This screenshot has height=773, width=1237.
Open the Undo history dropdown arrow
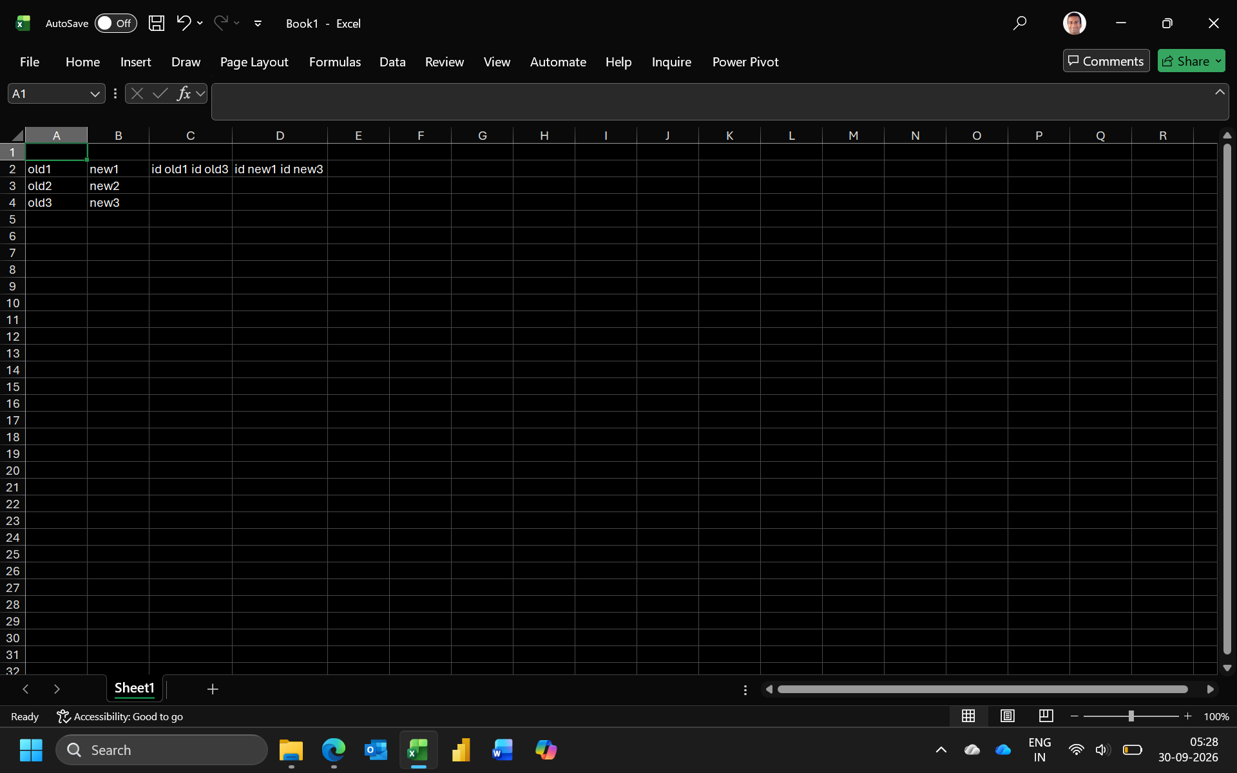pyautogui.click(x=200, y=23)
